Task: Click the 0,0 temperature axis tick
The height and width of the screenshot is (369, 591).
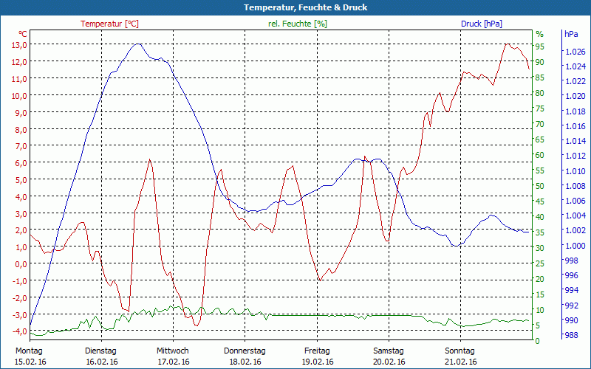Action: tap(21, 263)
